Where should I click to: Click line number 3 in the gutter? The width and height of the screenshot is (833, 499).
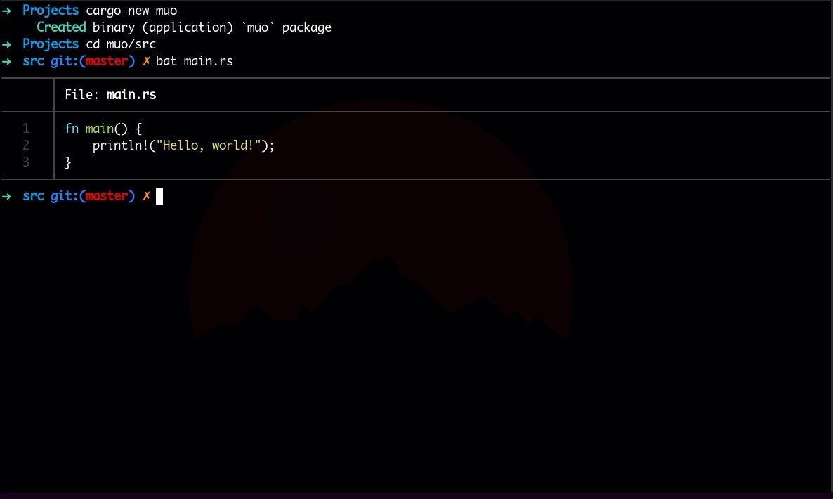26,162
